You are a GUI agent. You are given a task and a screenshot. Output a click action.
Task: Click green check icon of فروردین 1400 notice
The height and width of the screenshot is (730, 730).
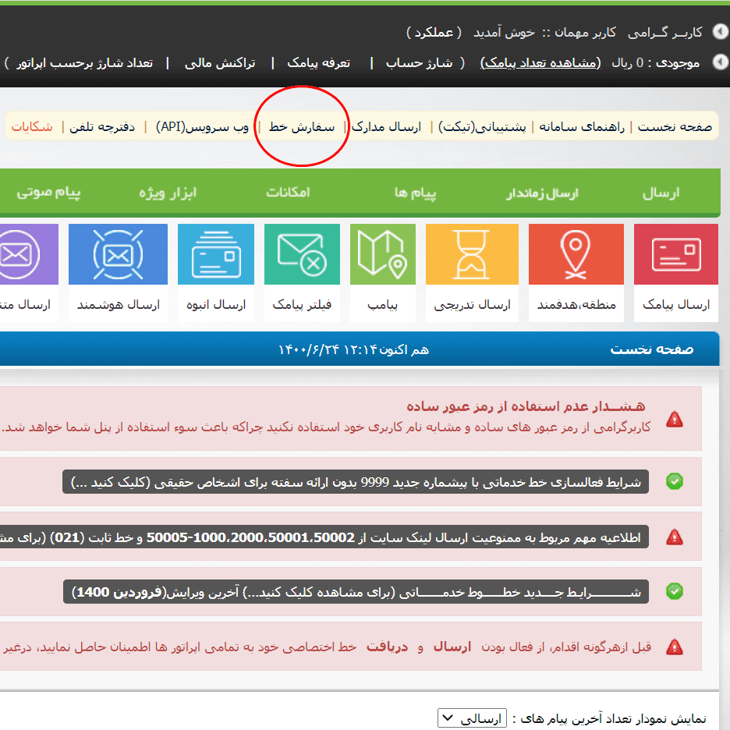[674, 591]
